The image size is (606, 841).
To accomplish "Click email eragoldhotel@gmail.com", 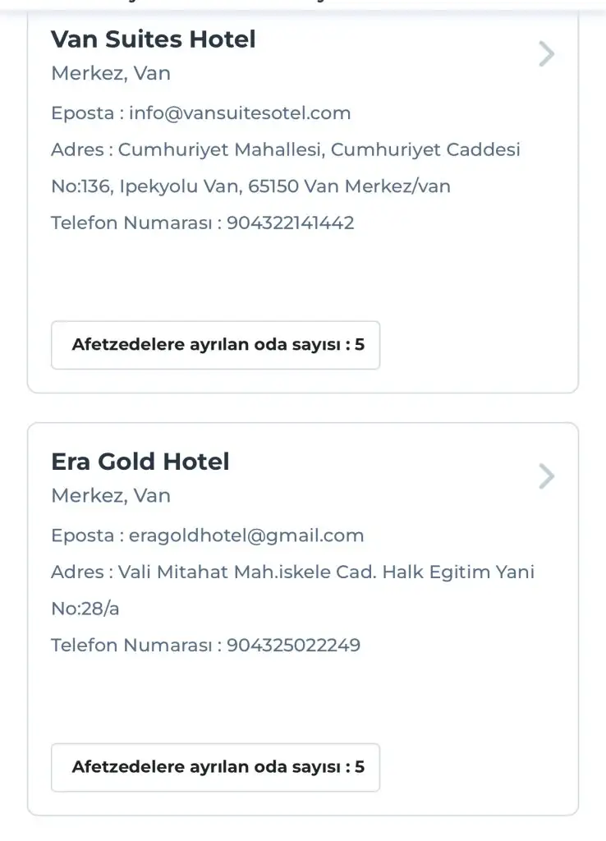I will point(246,535).
